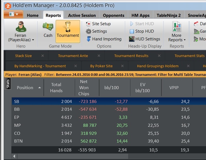Click the 39,40 EV bb/100 cell
The width and height of the screenshot is (206, 160).
[153, 141]
